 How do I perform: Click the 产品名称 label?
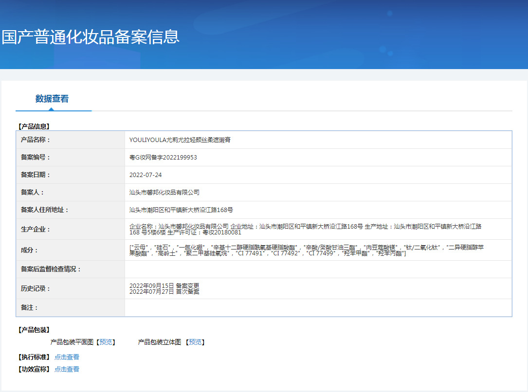pos(36,140)
